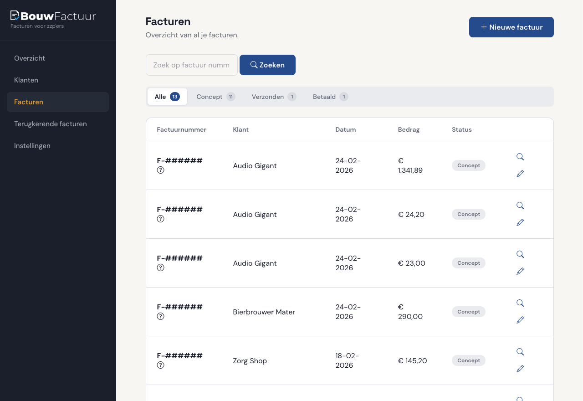Edit the Bierbrouwer Mater invoice
583x401 pixels.
click(x=520, y=320)
